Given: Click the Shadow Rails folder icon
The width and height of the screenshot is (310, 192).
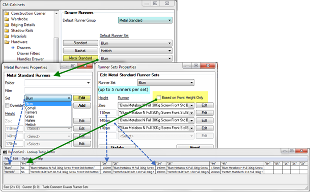Looking at the screenshot, I should tap(7, 30).
